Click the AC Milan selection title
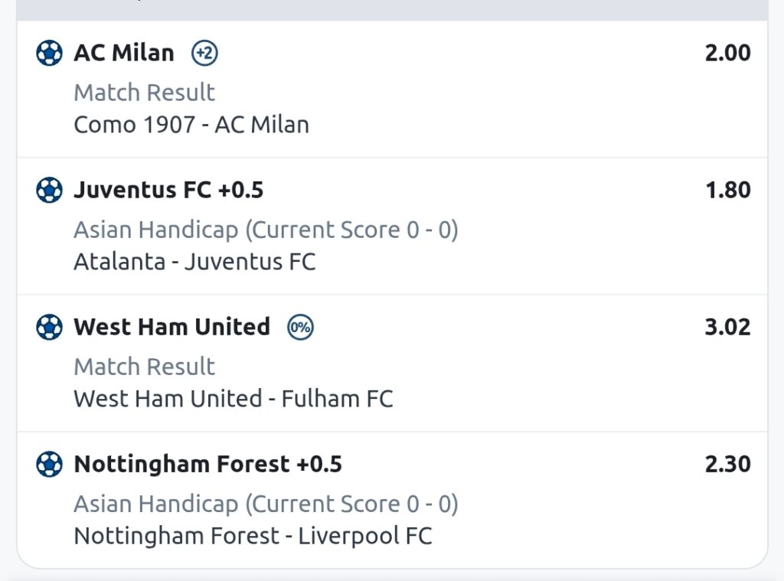 [x=124, y=53]
